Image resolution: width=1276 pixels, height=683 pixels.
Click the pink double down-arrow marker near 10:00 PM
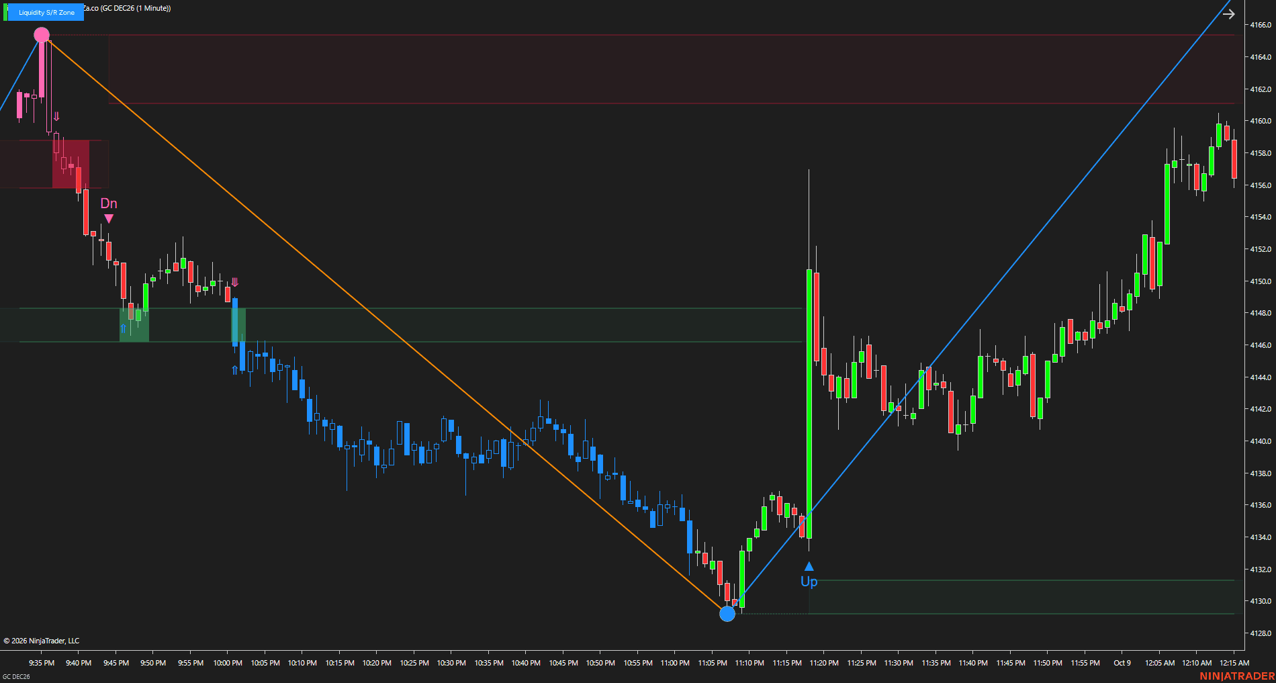(234, 282)
